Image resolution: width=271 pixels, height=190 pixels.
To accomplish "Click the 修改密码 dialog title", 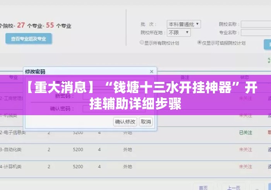I will click(35, 71).
